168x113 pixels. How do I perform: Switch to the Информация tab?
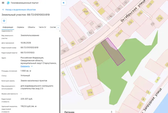(x=8, y=27)
